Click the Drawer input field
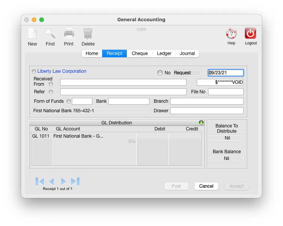The width and height of the screenshot is (283, 226). [x=207, y=111]
